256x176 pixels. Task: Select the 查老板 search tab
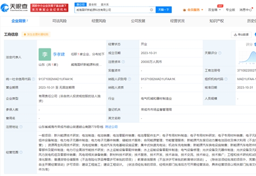pyautogui.click(x=93, y=4)
